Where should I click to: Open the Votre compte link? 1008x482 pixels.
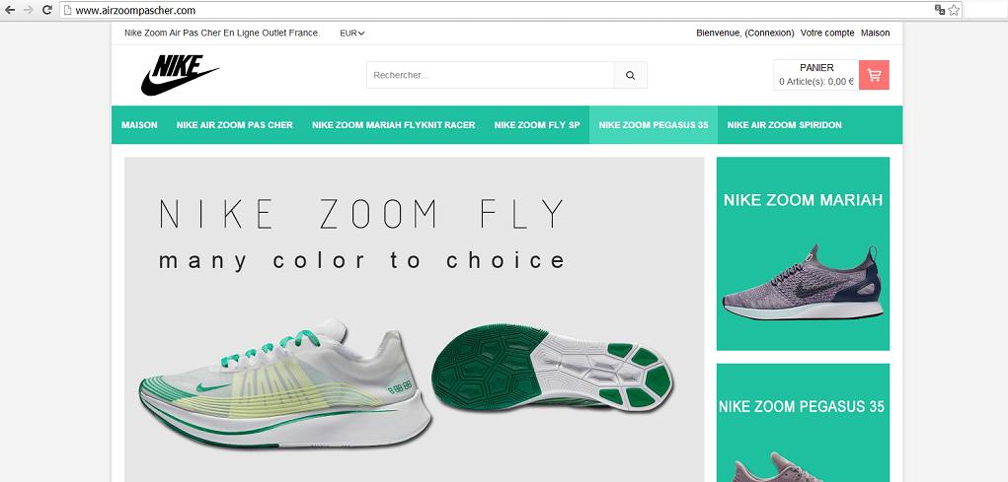[x=827, y=33]
